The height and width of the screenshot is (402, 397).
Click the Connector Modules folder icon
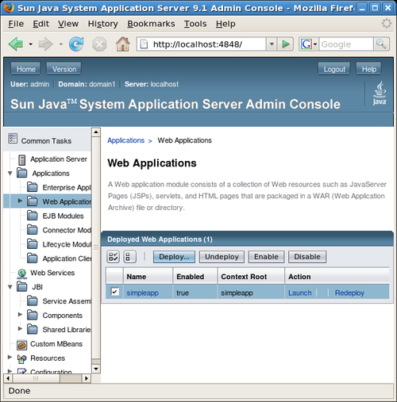click(33, 230)
